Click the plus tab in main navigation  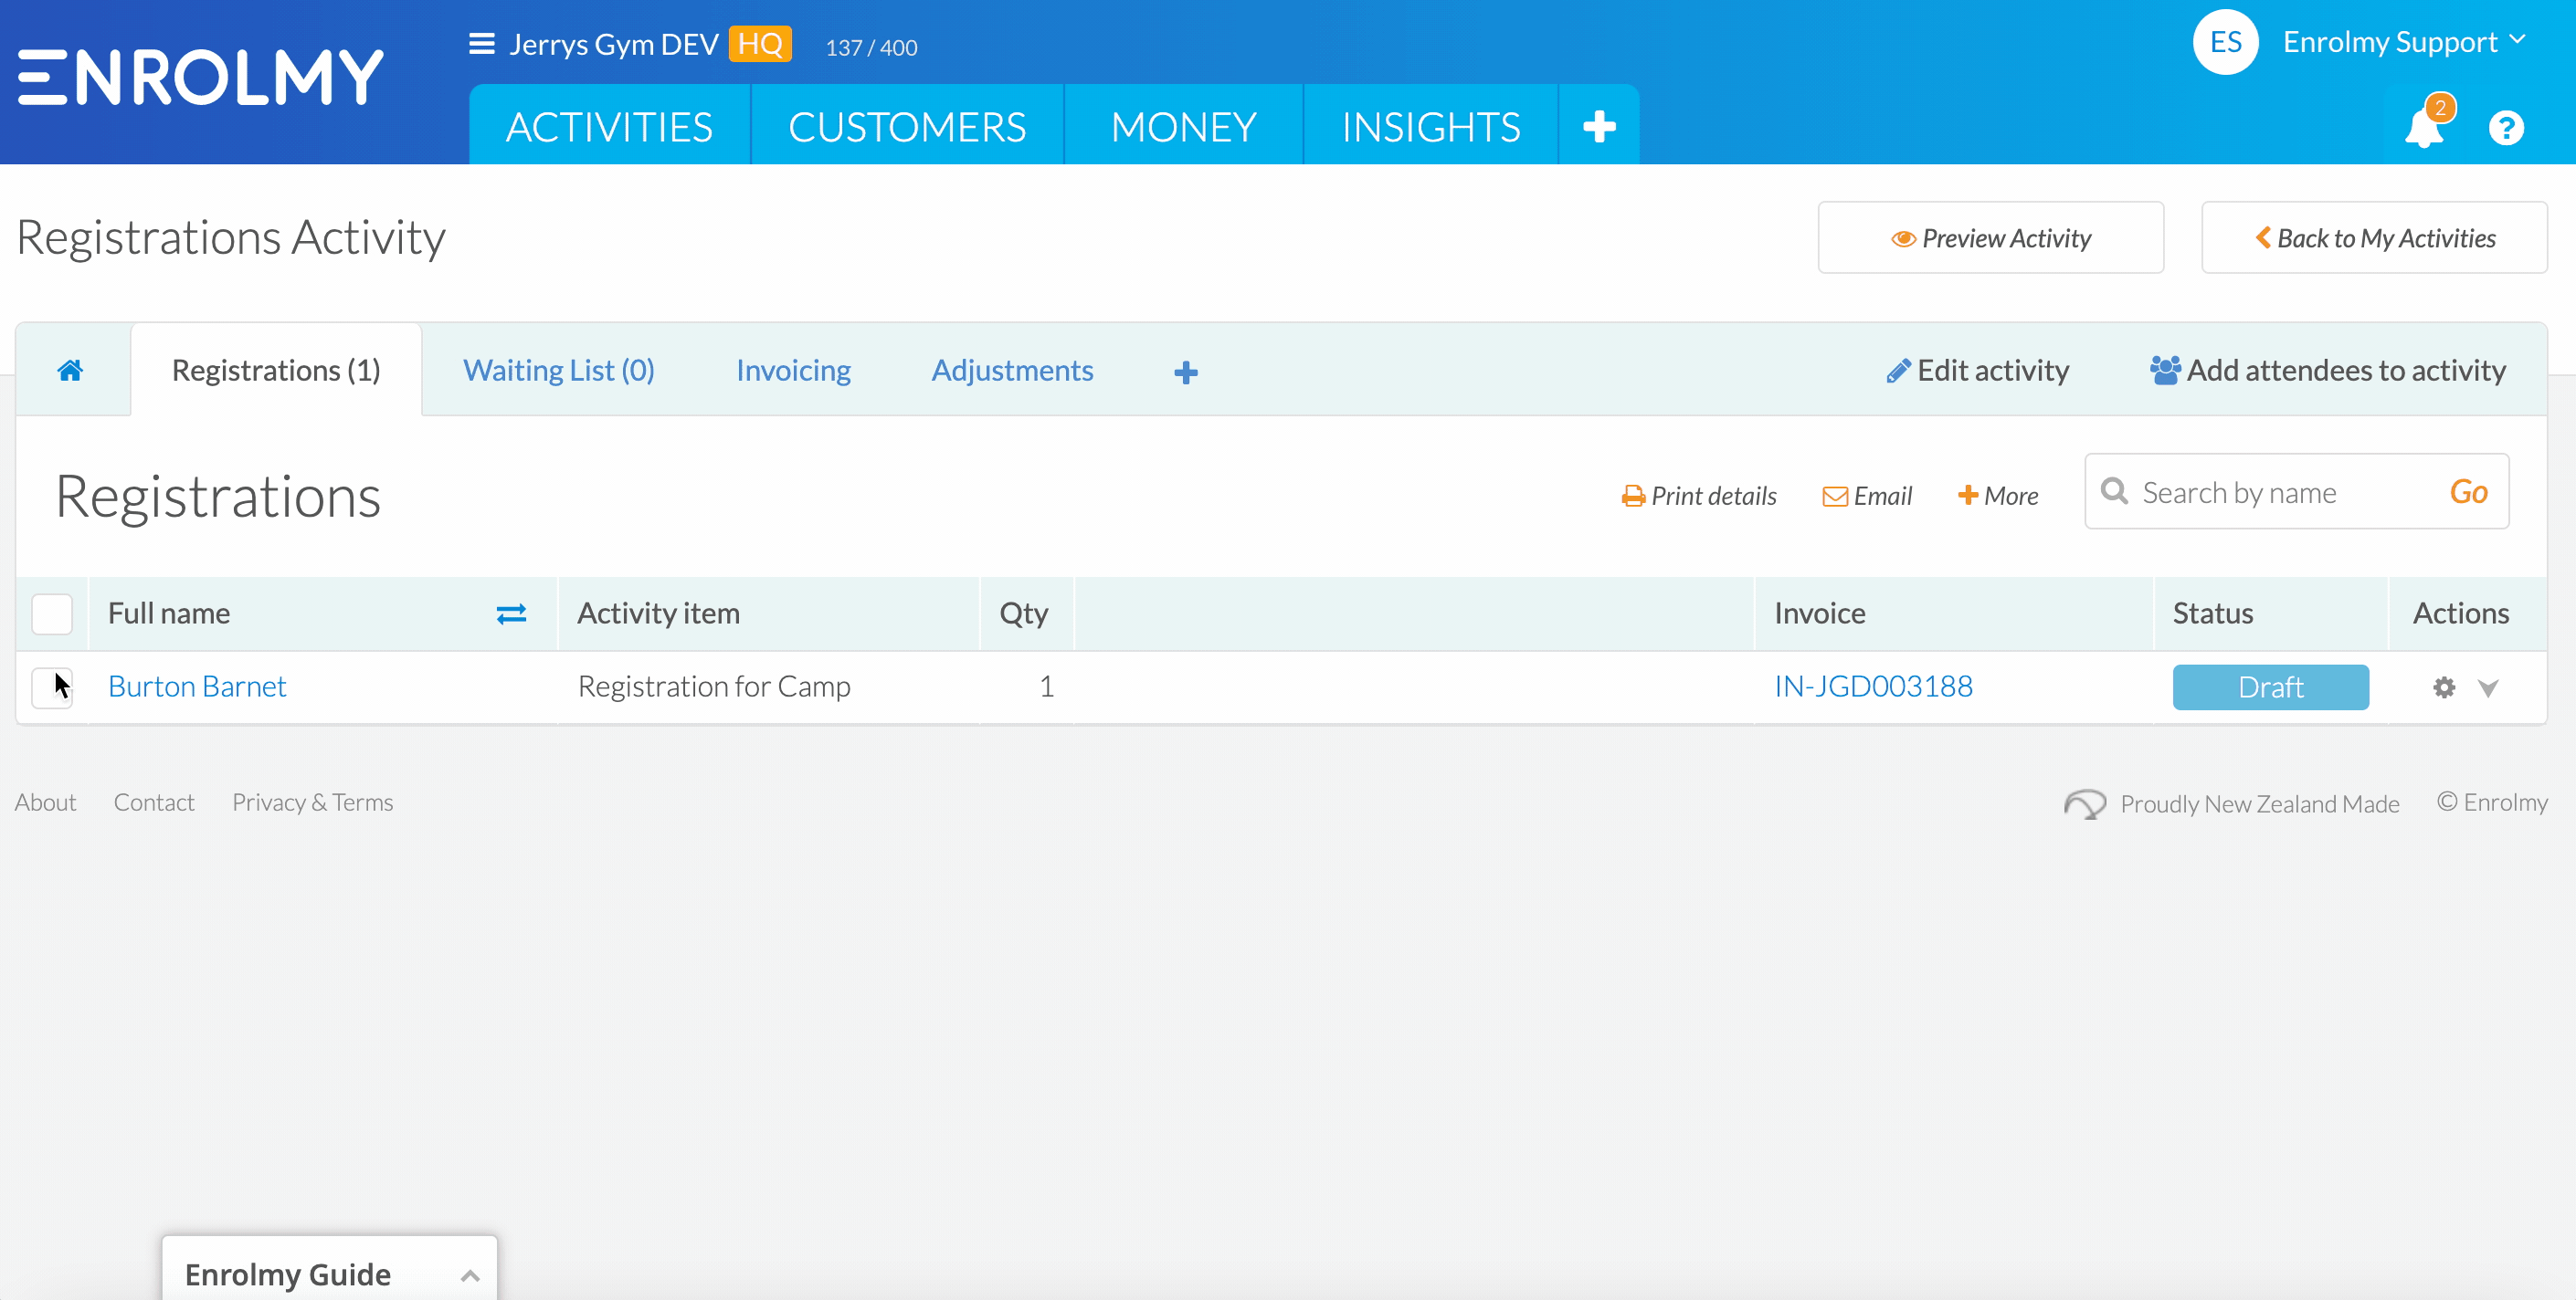pyautogui.click(x=1599, y=126)
